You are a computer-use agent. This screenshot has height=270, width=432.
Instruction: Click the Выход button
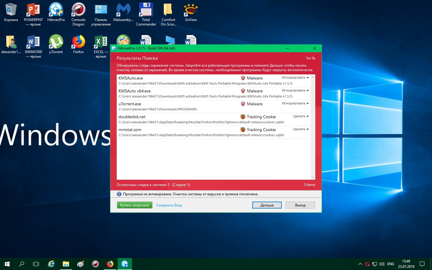pos(300,205)
